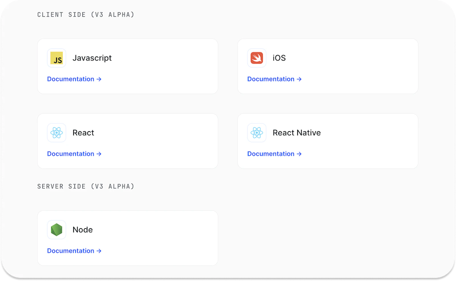456x281 pixels.
Task: Select the Javascript card title
Action: click(92, 58)
